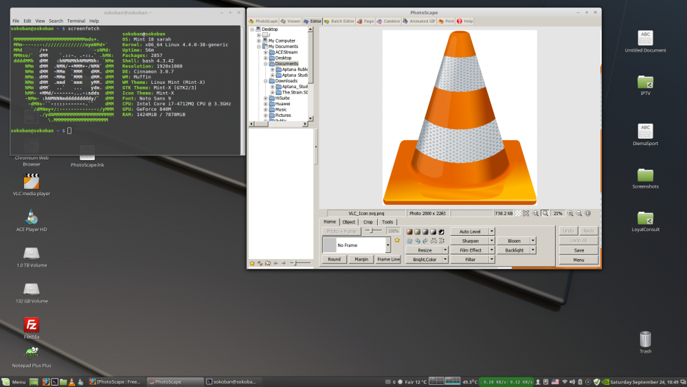Click the zoom in magnifier icon
The image size is (687, 387).
[x=570, y=214]
